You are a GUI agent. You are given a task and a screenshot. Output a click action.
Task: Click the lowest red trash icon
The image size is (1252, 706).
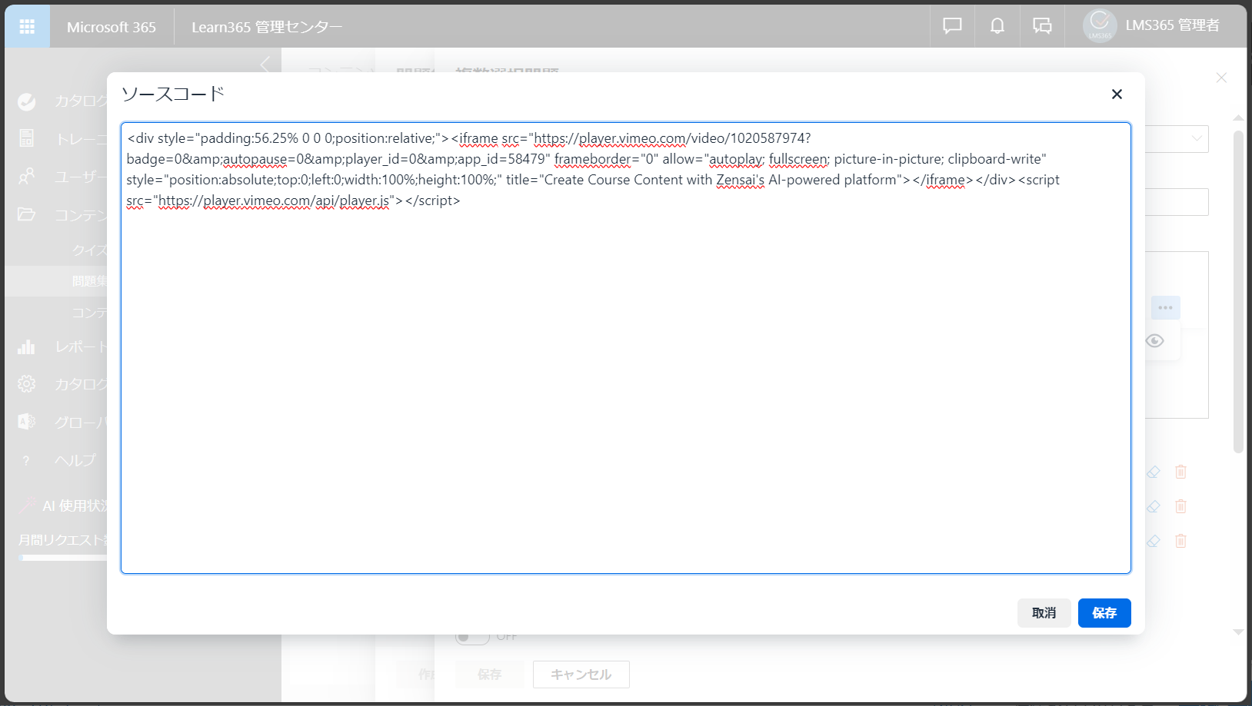point(1180,541)
